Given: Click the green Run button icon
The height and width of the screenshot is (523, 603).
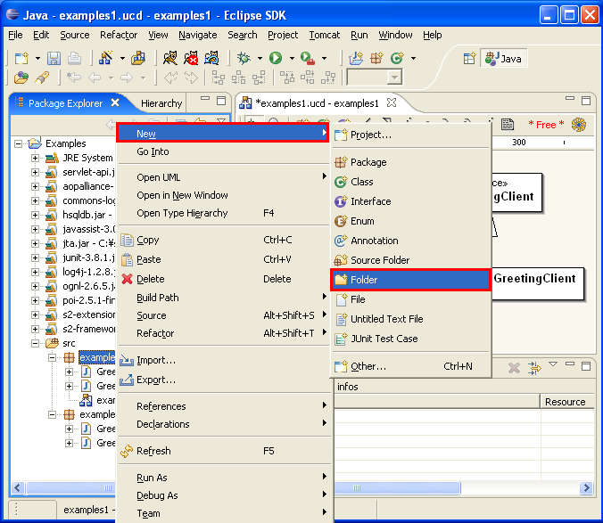Looking at the screenshot, I should click(276, 58).
